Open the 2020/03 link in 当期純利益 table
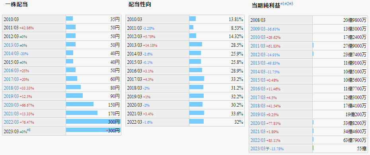The width and height of the screenshot is (370, 155). coord(258,123)
